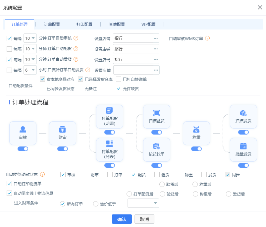Switch to the 打印配置 tab
This screenshot has width=266, height=227.
[x=84, y=24]
